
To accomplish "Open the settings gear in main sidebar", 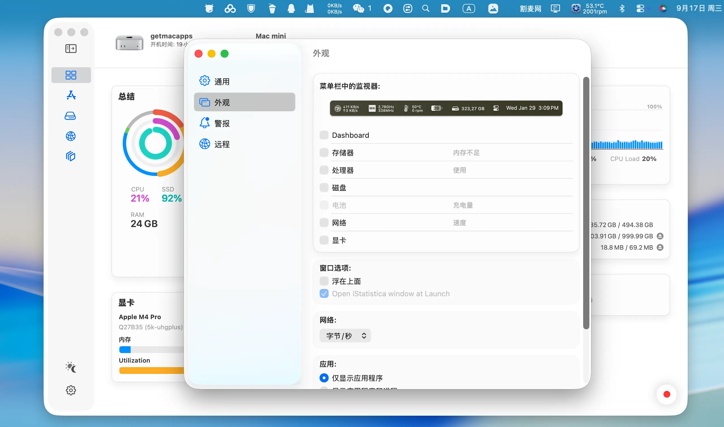I will click(x=71, y=391).
